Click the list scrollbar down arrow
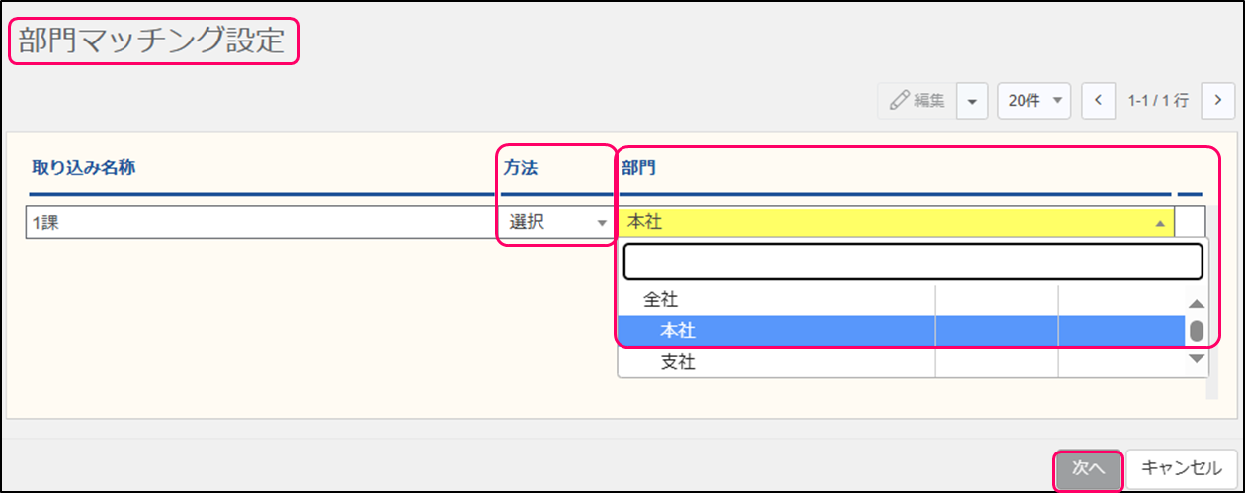 pos(1197,359)
